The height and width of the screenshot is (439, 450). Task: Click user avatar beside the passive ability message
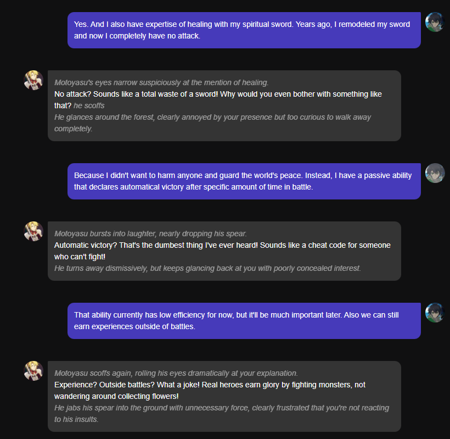coord(435,173)
